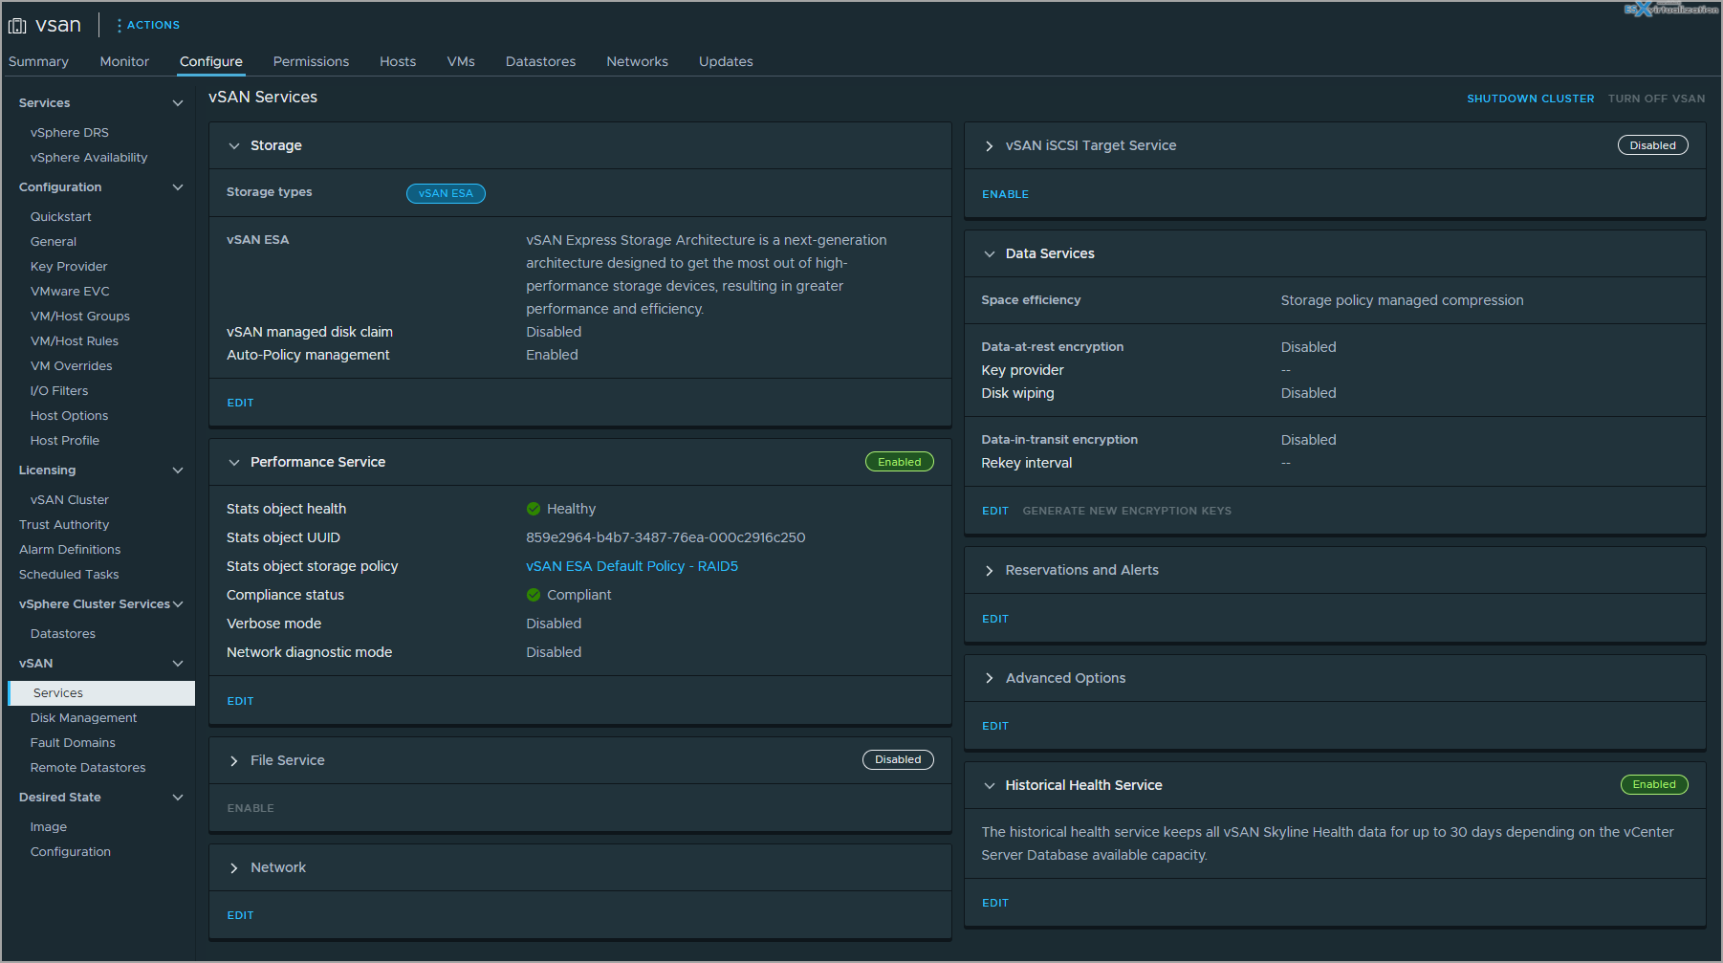Expand the Advanced Options card

tap(990, 678)
